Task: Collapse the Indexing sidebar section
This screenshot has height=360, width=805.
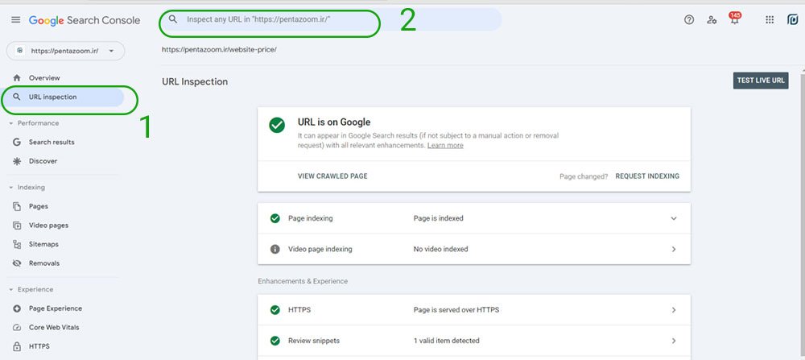Action: [x=11, y=188]
